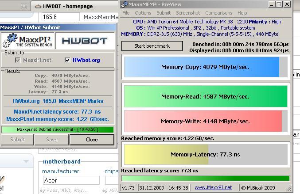Click Reached latency score: 77.3 ns text
The width and height of the screenshot is (300, 194).
click(160, 171)
